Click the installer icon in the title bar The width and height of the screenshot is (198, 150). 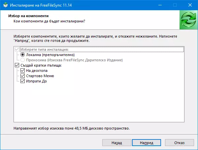pyautogui.click(x=5, y=5)
